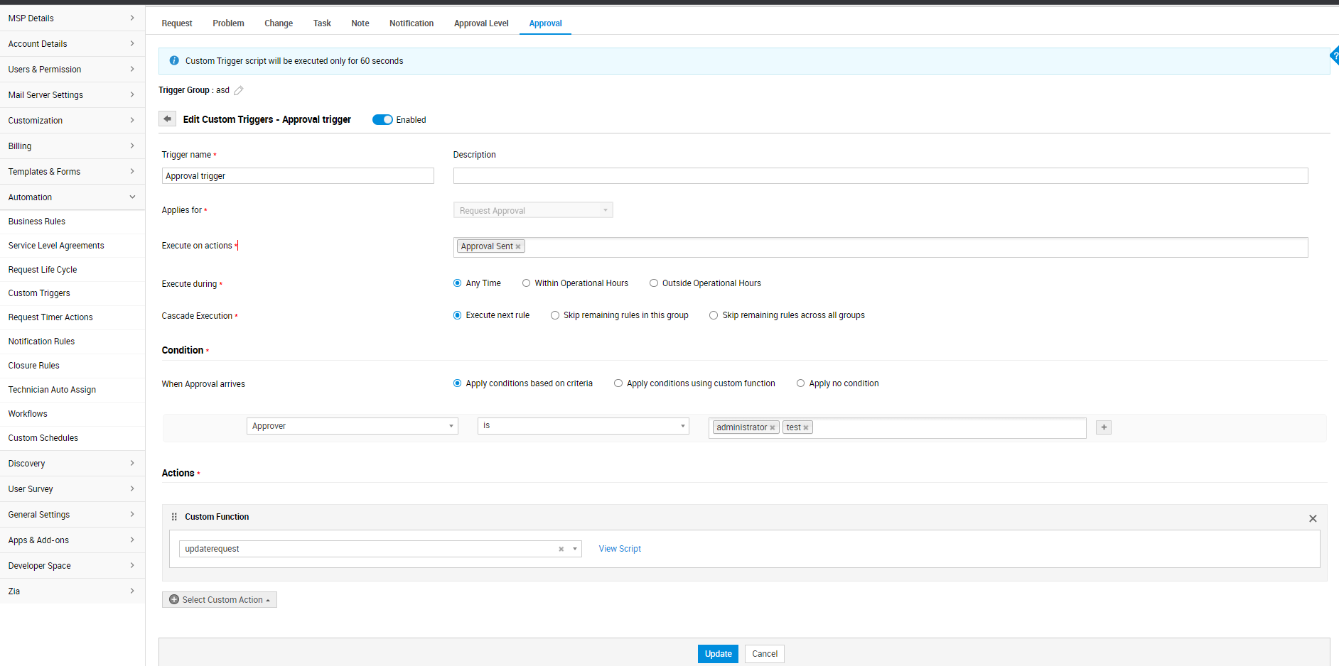Click the pencil icon beside Trigger Group
1339x666 pixels.
tap(239, 90)
